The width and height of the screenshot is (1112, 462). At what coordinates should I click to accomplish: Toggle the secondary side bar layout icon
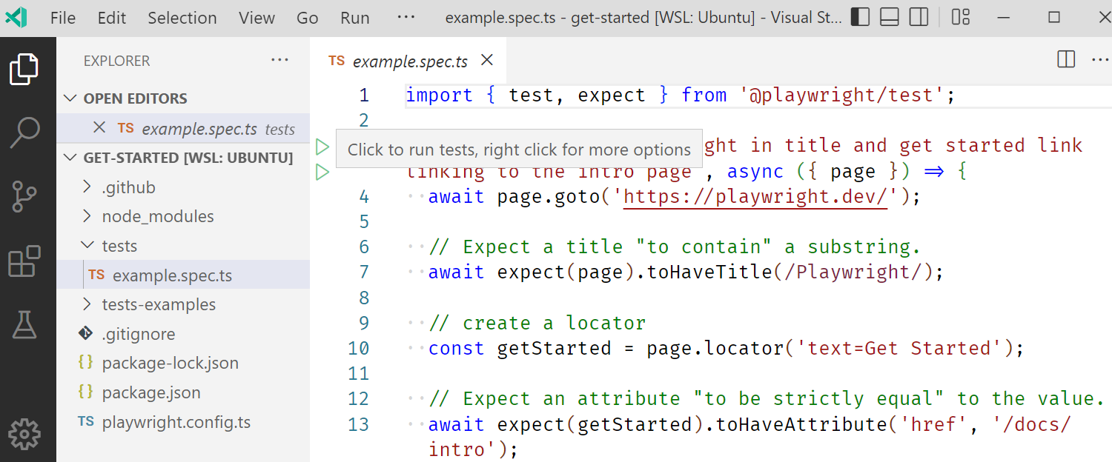[x=919, y=17]
